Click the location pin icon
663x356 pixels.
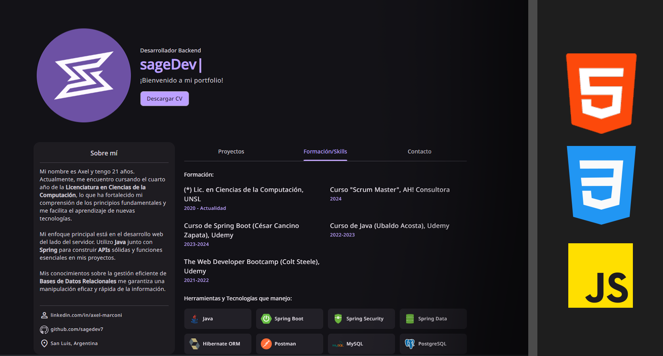44,343
